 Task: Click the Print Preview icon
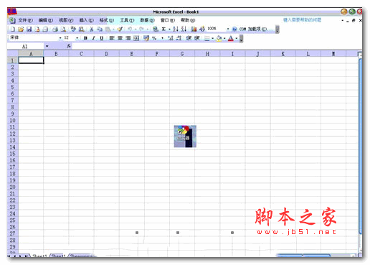coord(63,29)
